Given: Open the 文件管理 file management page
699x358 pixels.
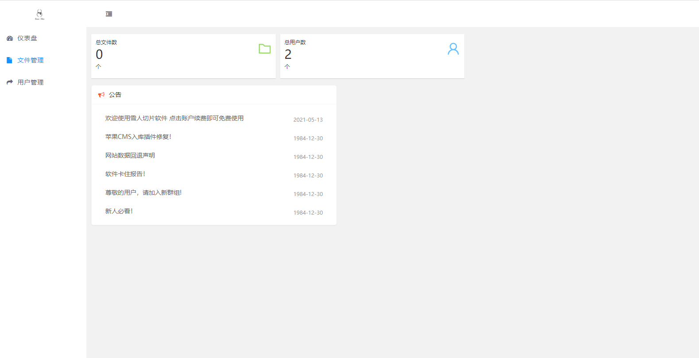Looking at the screenshot, I should tap(30, 60).
